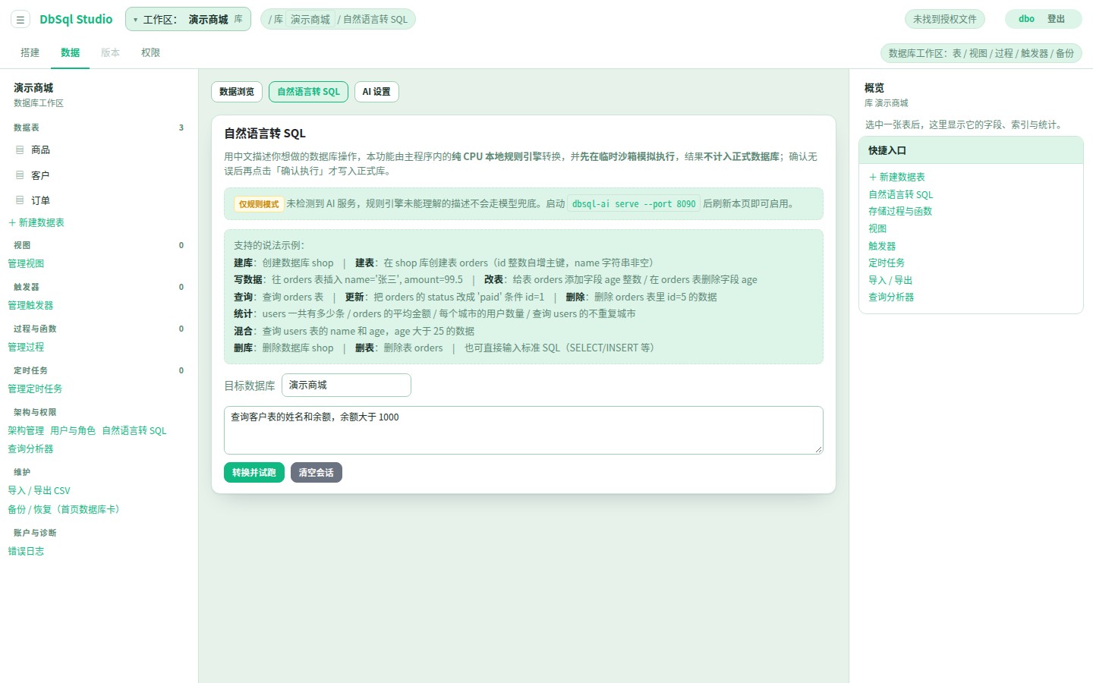1093x683 pixels.
Task: Open the hamburger menu beside DbSql Studio
Action: click(x=20, y=20)
